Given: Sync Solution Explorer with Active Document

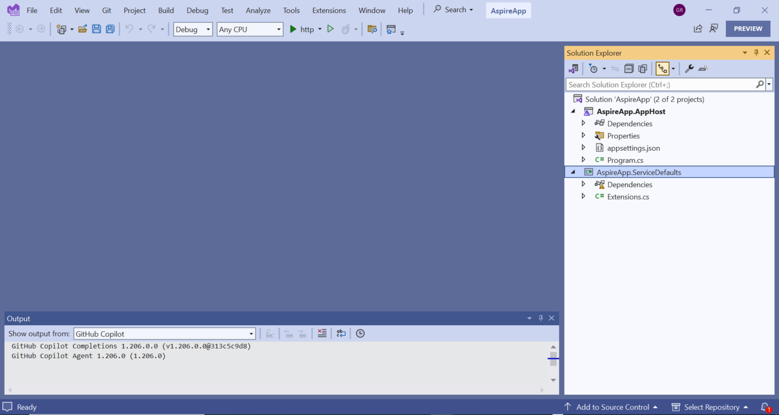Looking at the screenshot, I should [615, 68].
